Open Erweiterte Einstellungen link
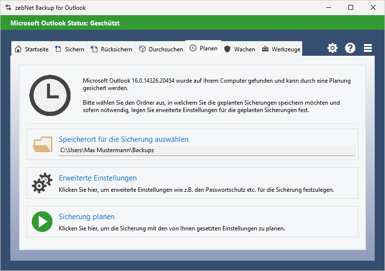 click(x=97, y=178)
